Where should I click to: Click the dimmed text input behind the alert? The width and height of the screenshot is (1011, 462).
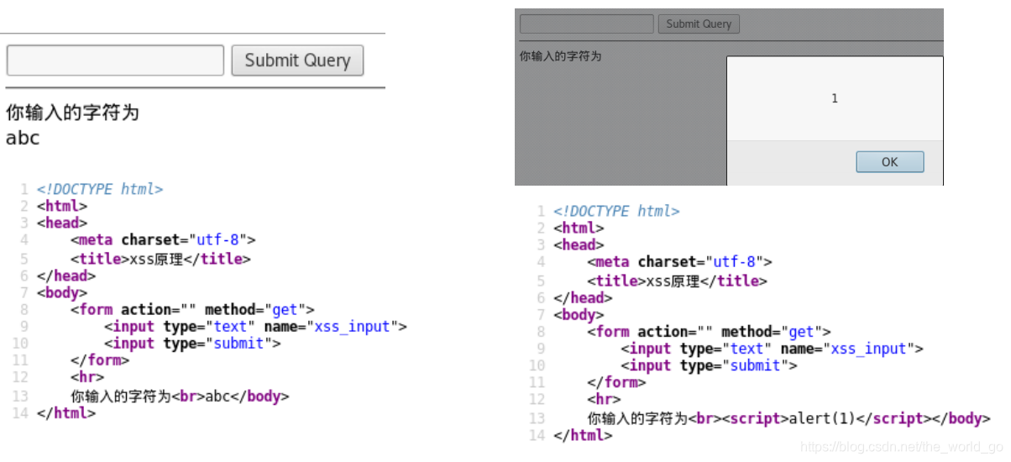pos(586,24)
